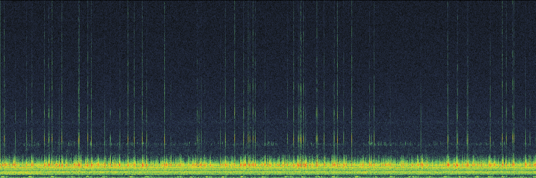The height and width of the screenshot is (178, 536).
Task: Click the tall white transient line nearest the center
Action: click(x=235, y=67)
